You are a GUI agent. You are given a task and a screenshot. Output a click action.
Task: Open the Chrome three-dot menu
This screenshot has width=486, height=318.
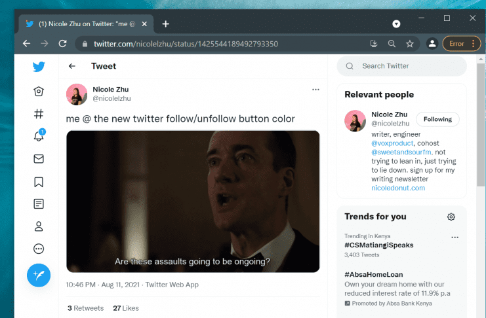coord(474,44)
